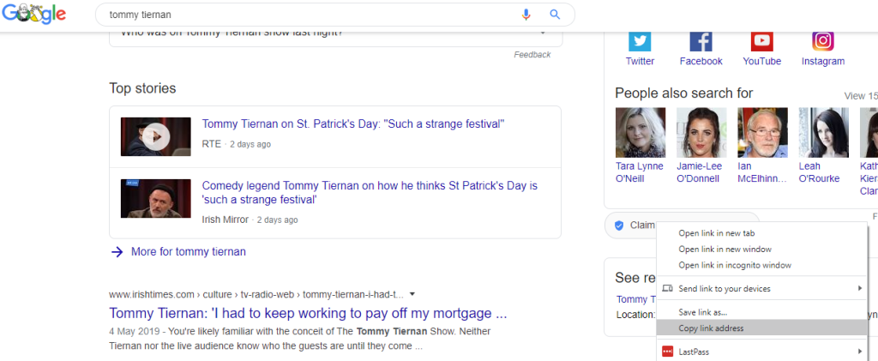Click the blue search magnifier icon

tap(555, 15)
